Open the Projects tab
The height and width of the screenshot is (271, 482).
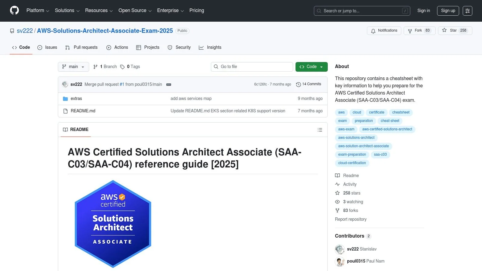point(148,48)
